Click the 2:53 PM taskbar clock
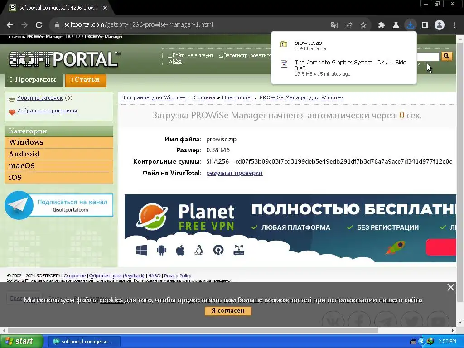The height and width of the screenshot is (348, 464). 447,342
